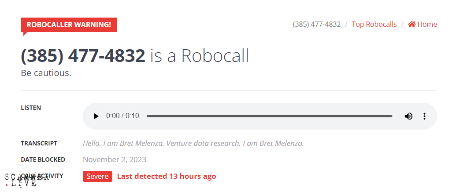Click the audio time display 0:00 / 0:10

point(122,116)
